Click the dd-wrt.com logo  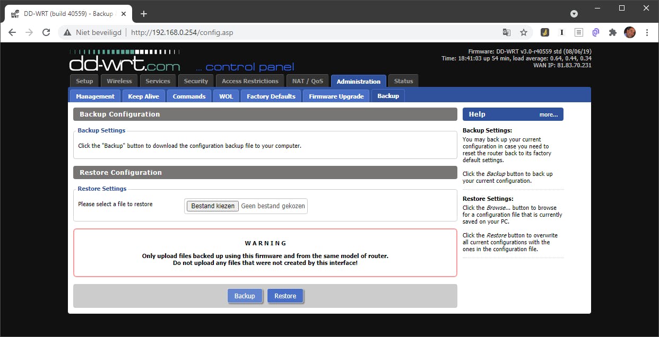(125, 61)
